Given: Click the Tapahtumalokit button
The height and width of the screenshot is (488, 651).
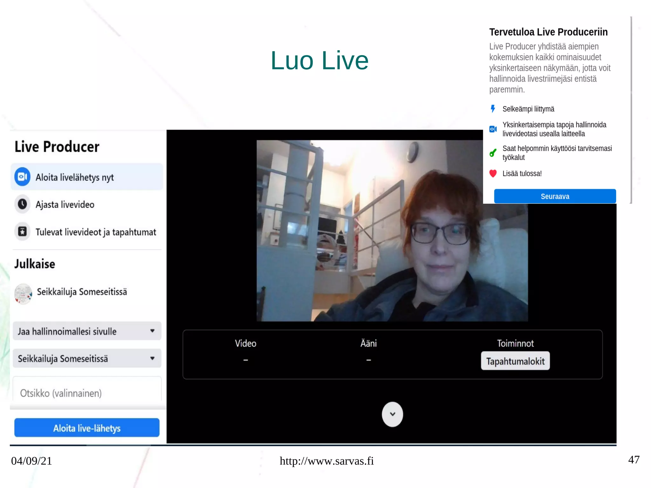Looking at the screenshot, I should click(x=515, y=361).
